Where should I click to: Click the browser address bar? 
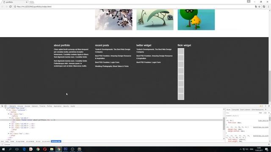[135, 7]
